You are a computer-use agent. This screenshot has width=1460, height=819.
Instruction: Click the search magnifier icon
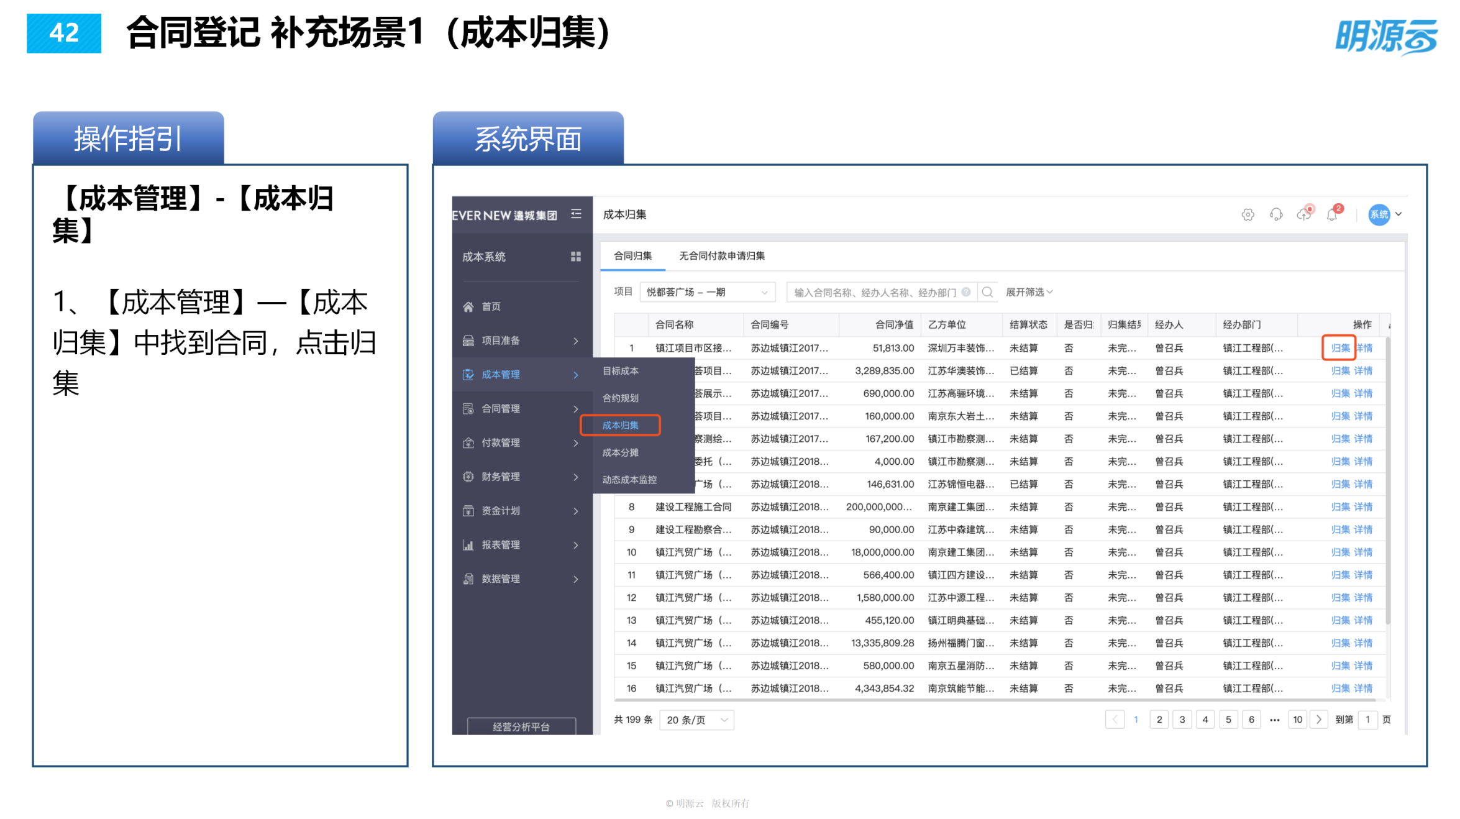point(987,291)
